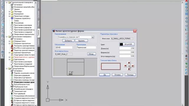The width and height of the screenshot is (189, 106).
Task: Click the drawing area vertical scroll up arrow
Action: point(183,2)
